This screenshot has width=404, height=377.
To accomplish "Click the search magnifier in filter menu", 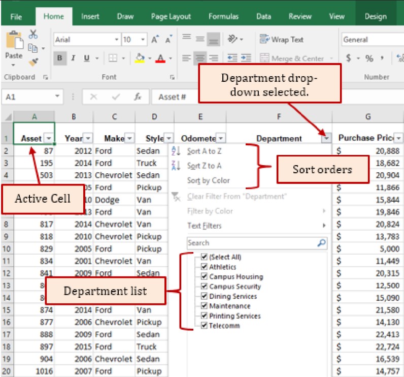I will click(322, 243).
